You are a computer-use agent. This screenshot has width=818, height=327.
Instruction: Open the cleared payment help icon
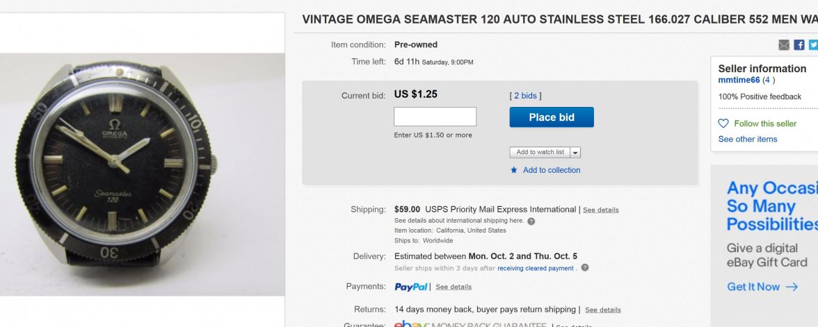click(x=585, y=268)
